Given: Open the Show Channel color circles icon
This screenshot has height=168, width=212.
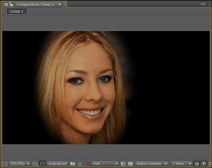Looking at the screenshot, I should (87, 163).
